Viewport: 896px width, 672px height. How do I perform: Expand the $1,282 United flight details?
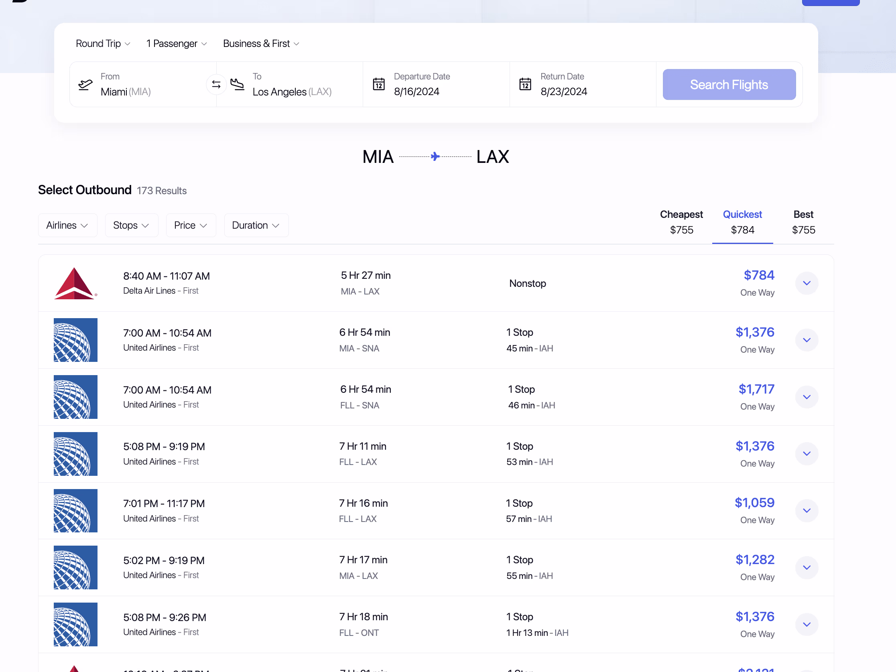807,568
